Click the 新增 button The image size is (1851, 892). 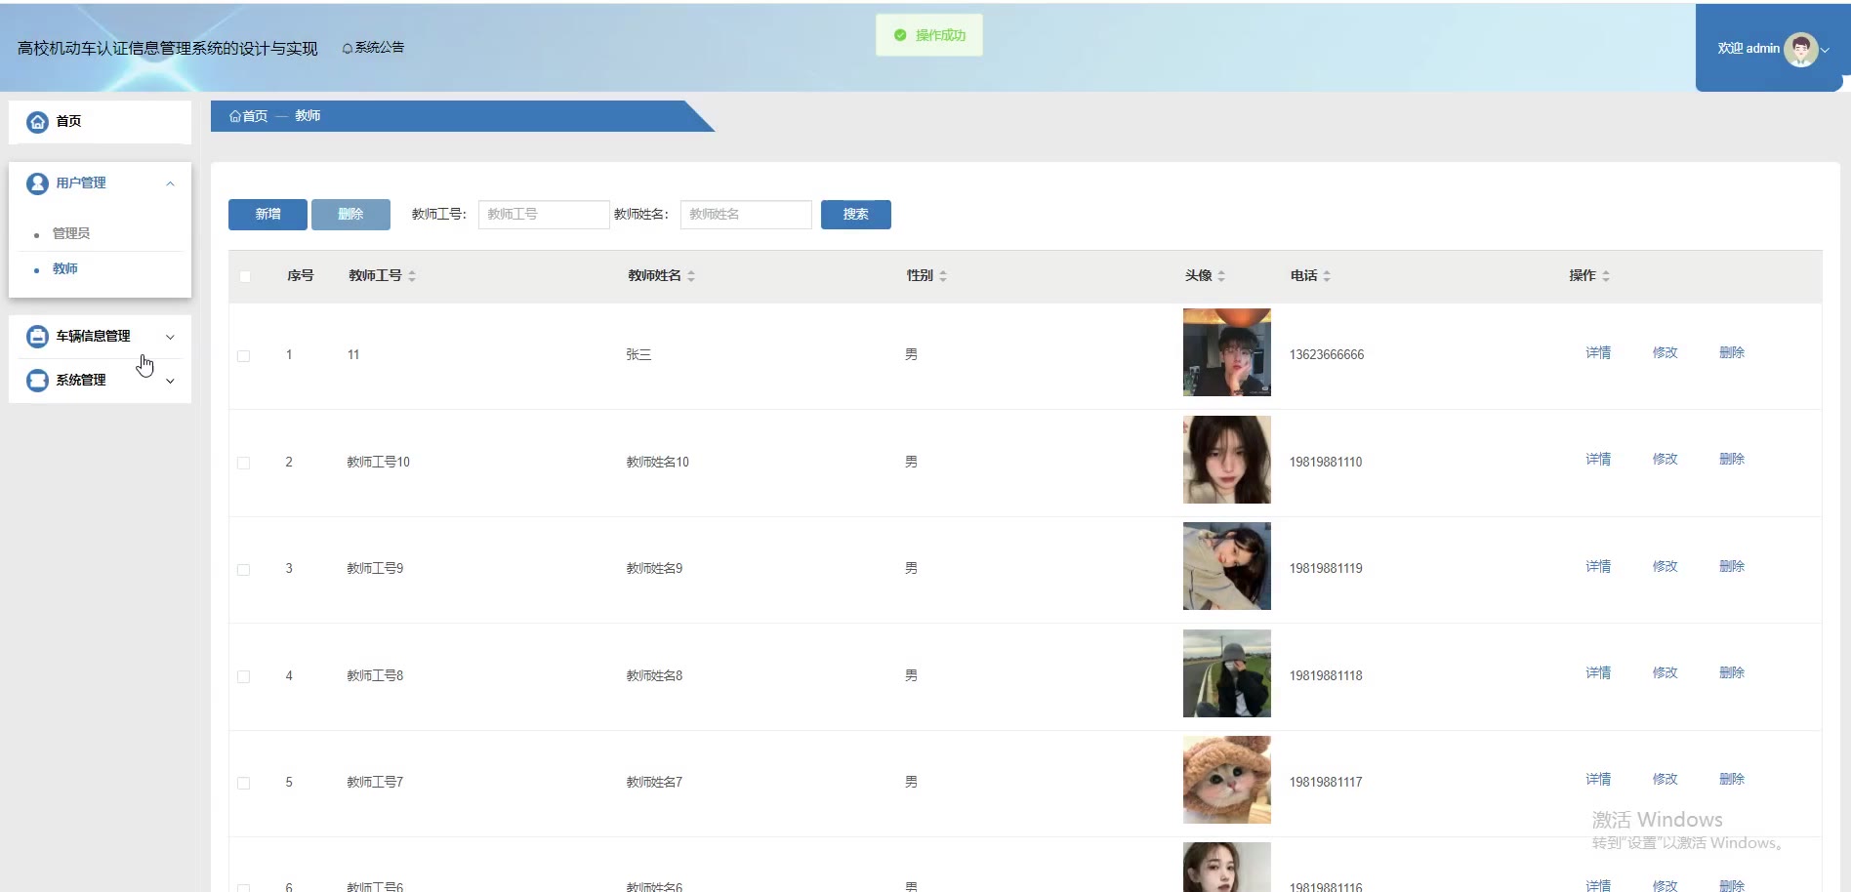(267, 215)
